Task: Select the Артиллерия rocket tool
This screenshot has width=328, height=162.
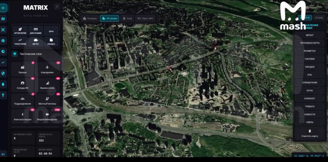Action: click(x=20, y=31)
